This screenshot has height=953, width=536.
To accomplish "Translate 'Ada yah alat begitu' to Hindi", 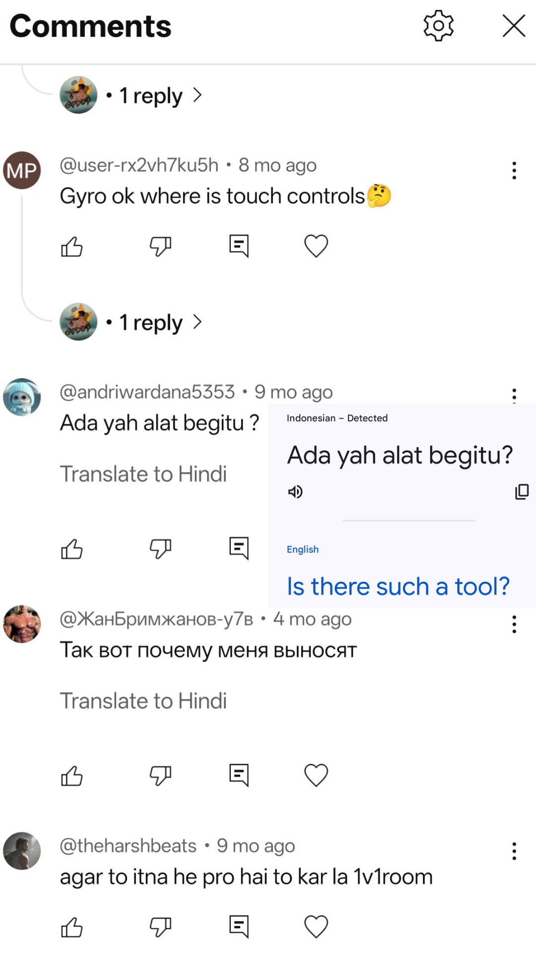I will point(143,474).
